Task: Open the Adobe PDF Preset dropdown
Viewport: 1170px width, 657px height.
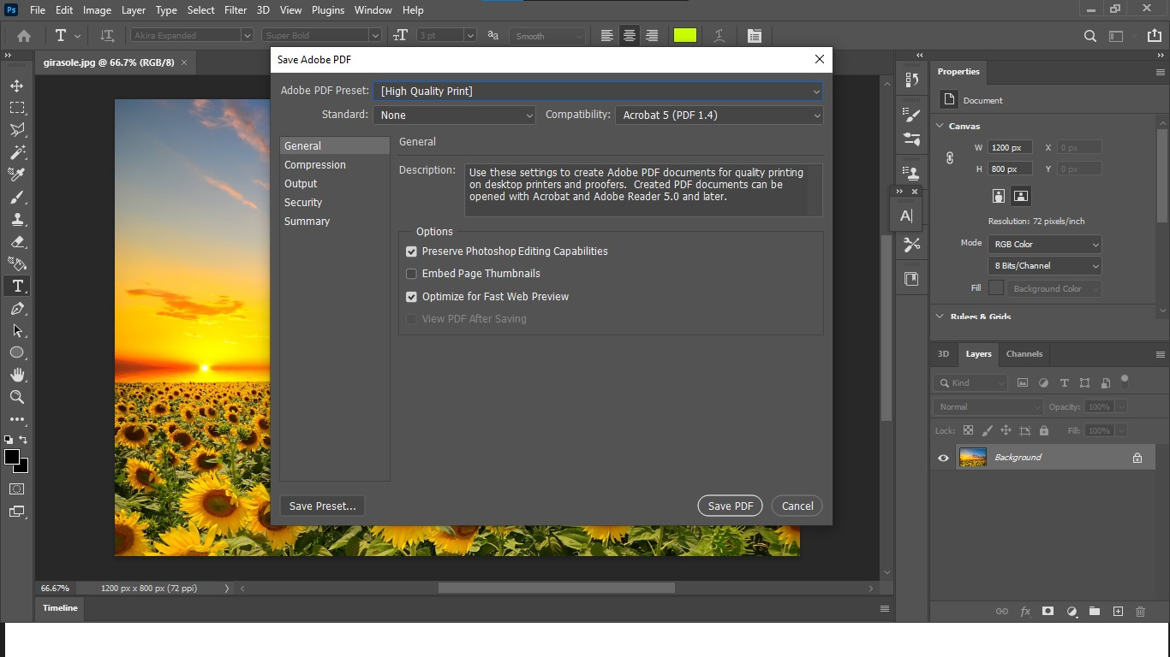Action: tap(816, 91)
